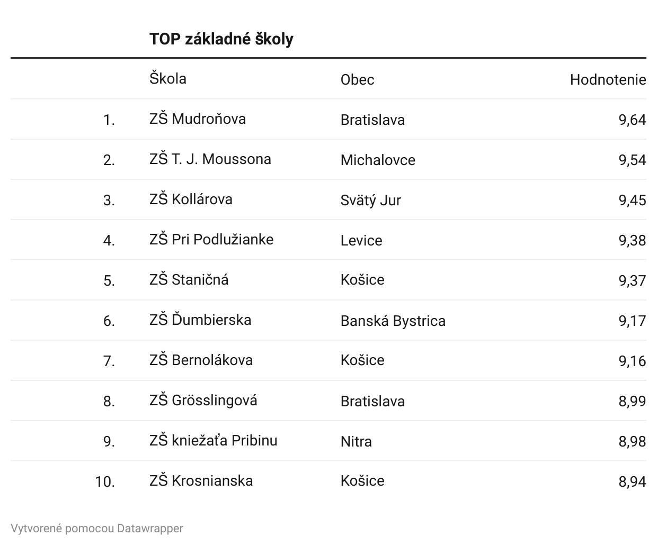Image resolution: width=657 pixels, height=546 pixels.
Task: Click the Banská Bystrica cell
Action: click(393, 321)
